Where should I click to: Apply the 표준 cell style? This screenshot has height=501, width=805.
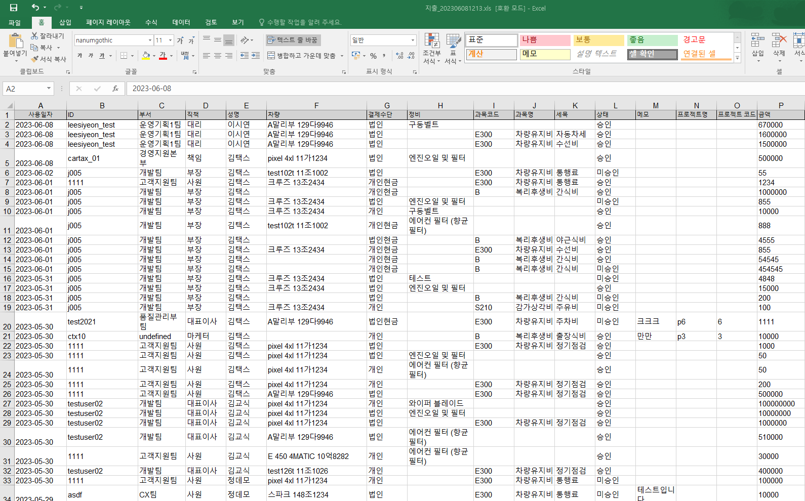[491, 40]
